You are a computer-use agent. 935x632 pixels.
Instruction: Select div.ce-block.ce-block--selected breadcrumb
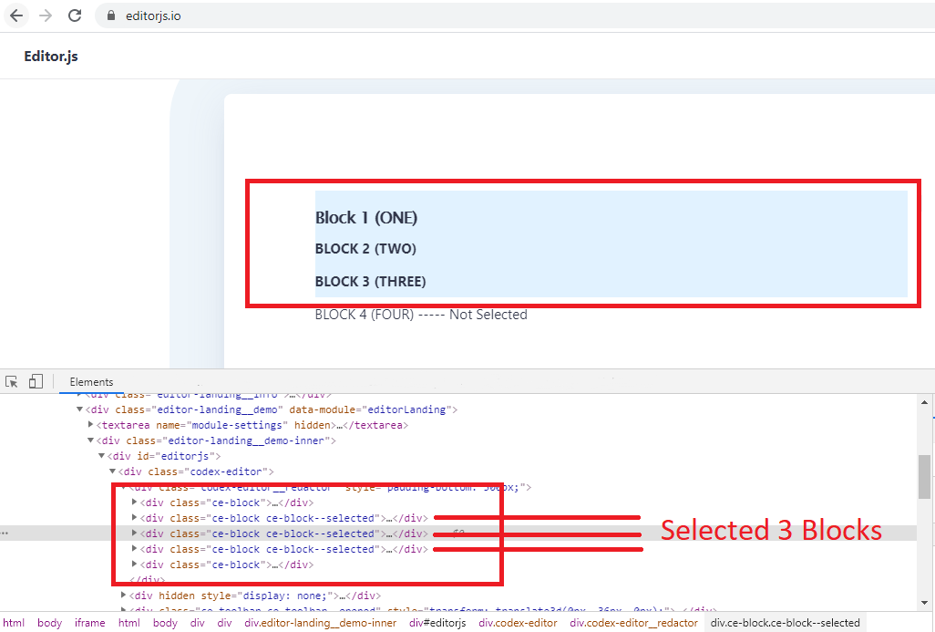pos(785,623)
